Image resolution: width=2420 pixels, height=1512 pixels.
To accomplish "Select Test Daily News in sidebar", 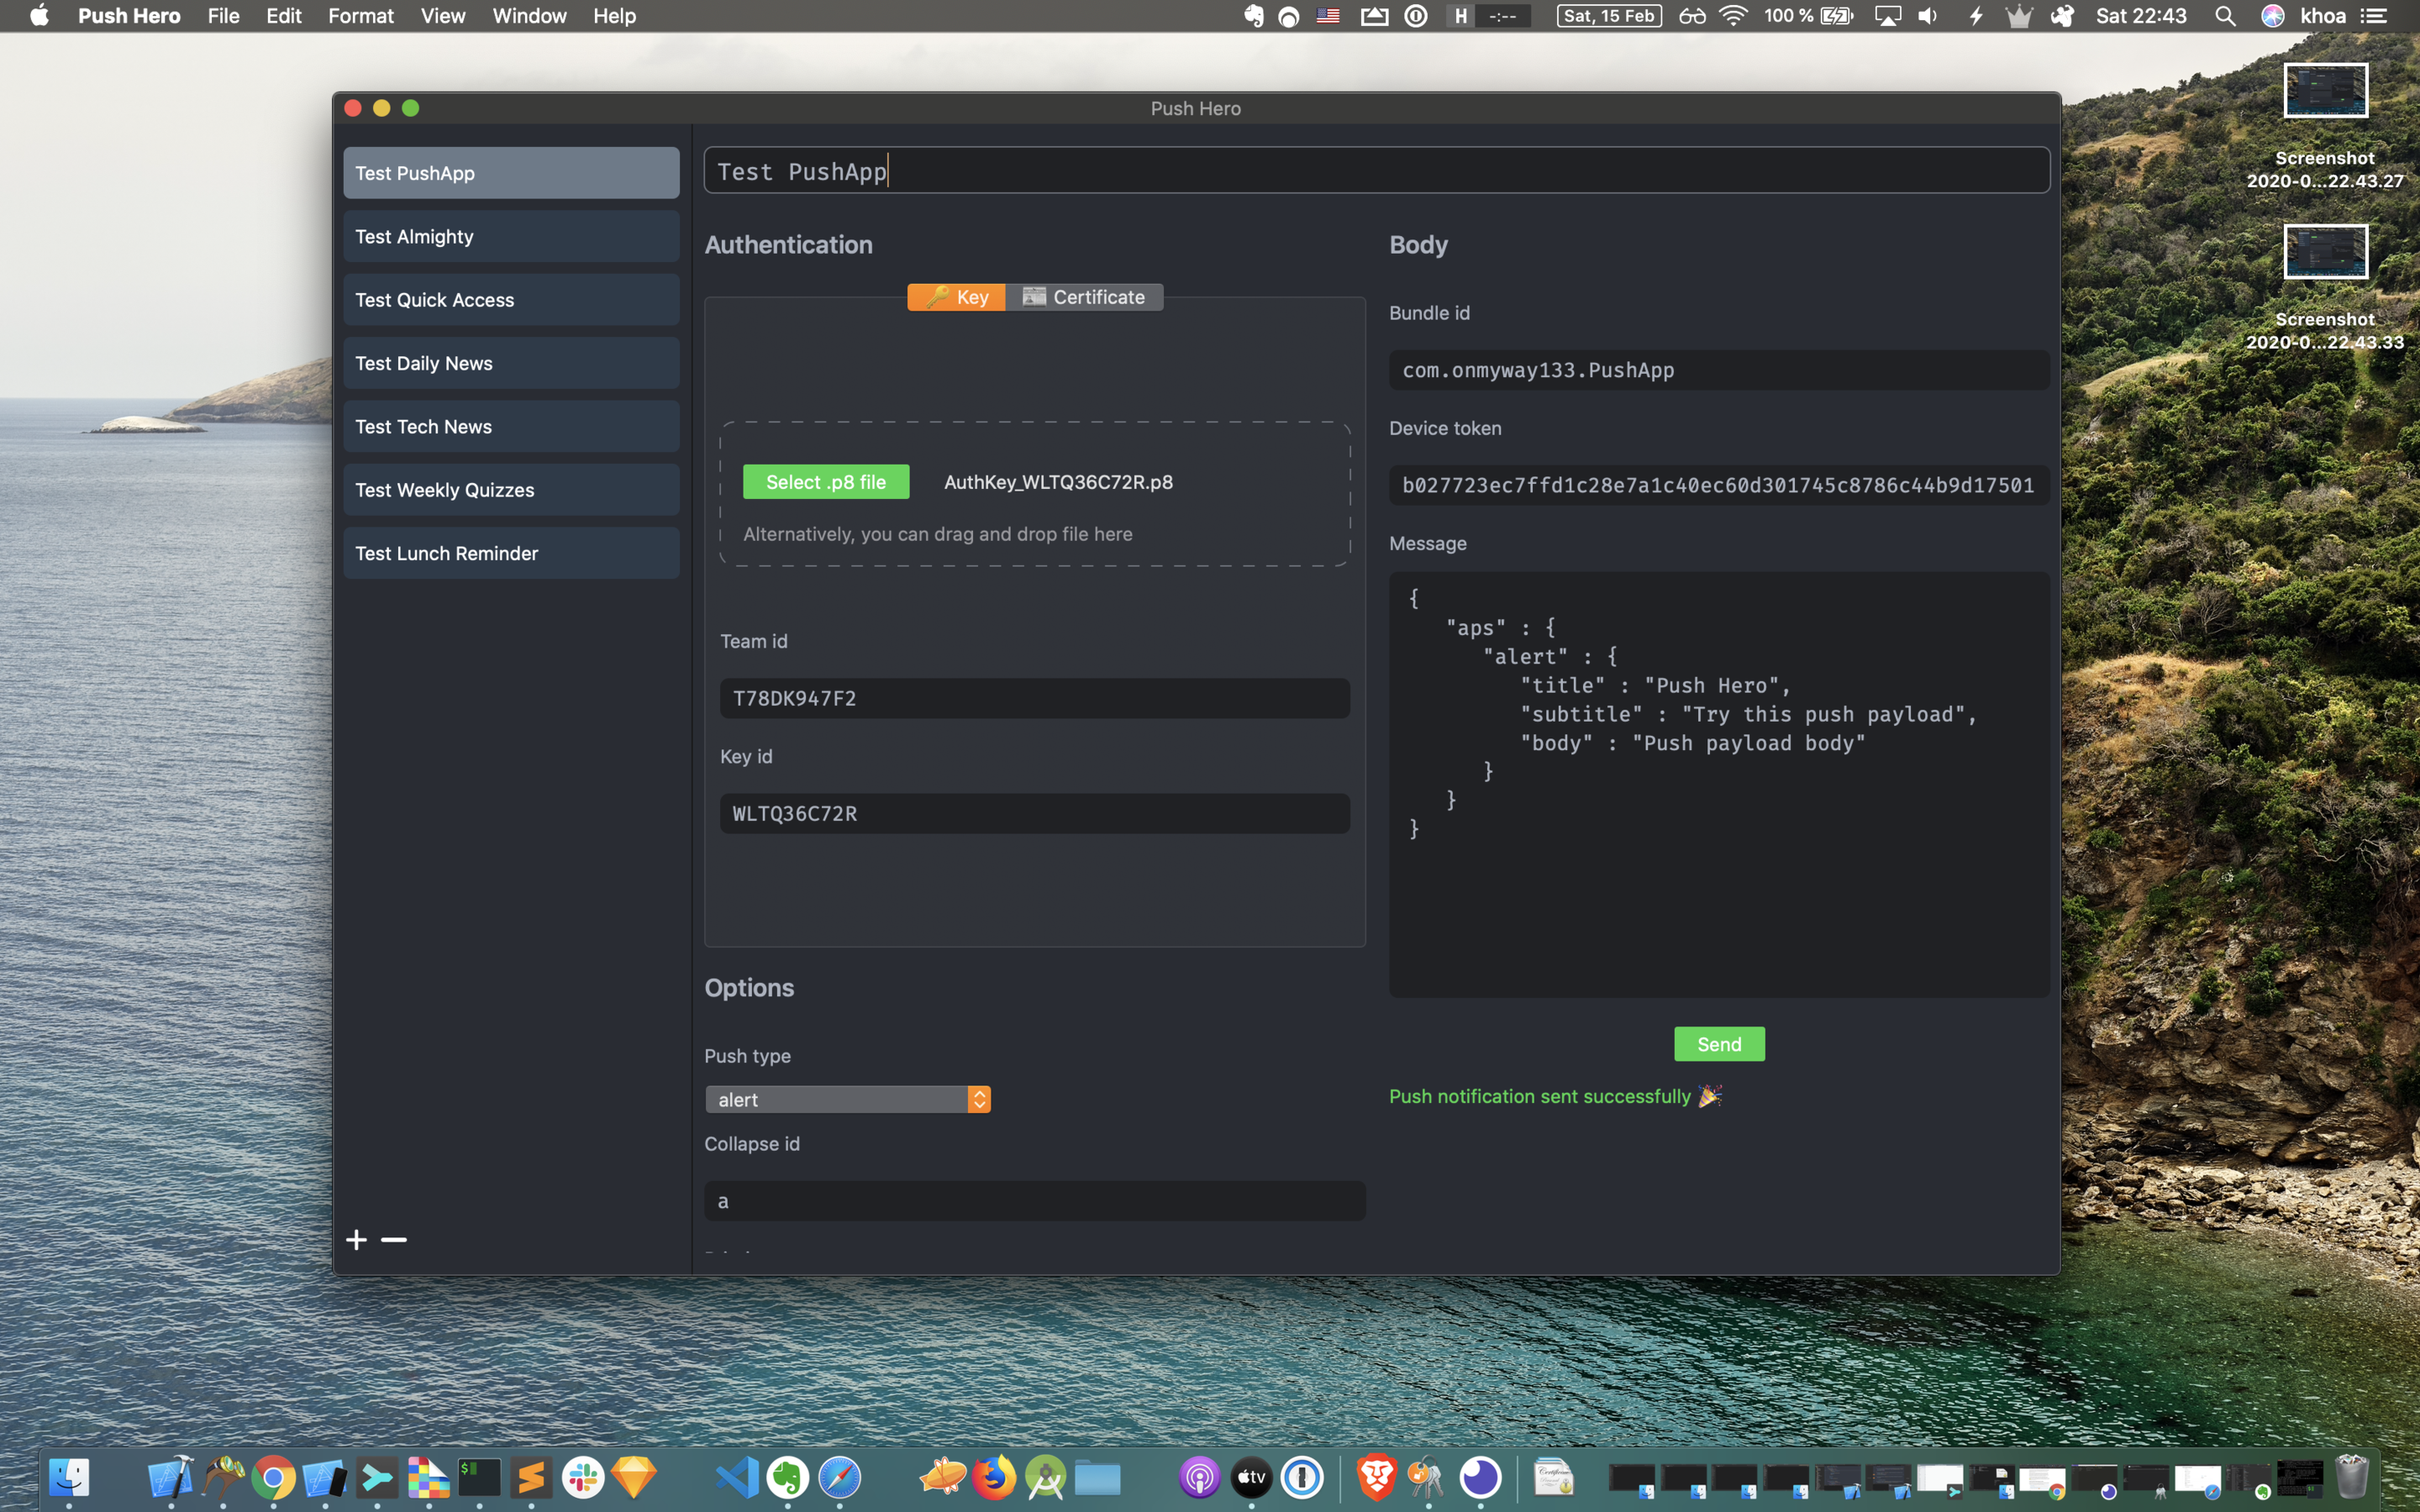I will [511, 363].
